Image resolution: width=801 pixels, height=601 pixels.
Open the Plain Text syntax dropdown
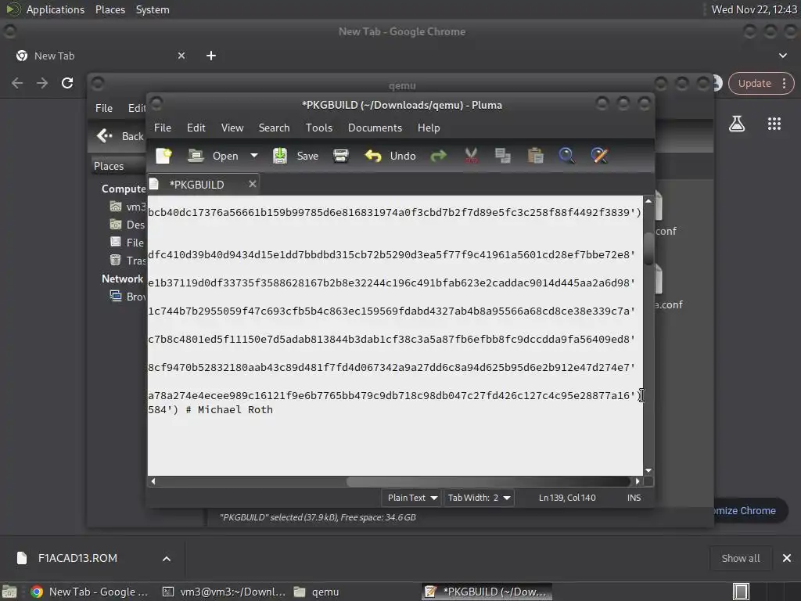[x=411, y=498]
